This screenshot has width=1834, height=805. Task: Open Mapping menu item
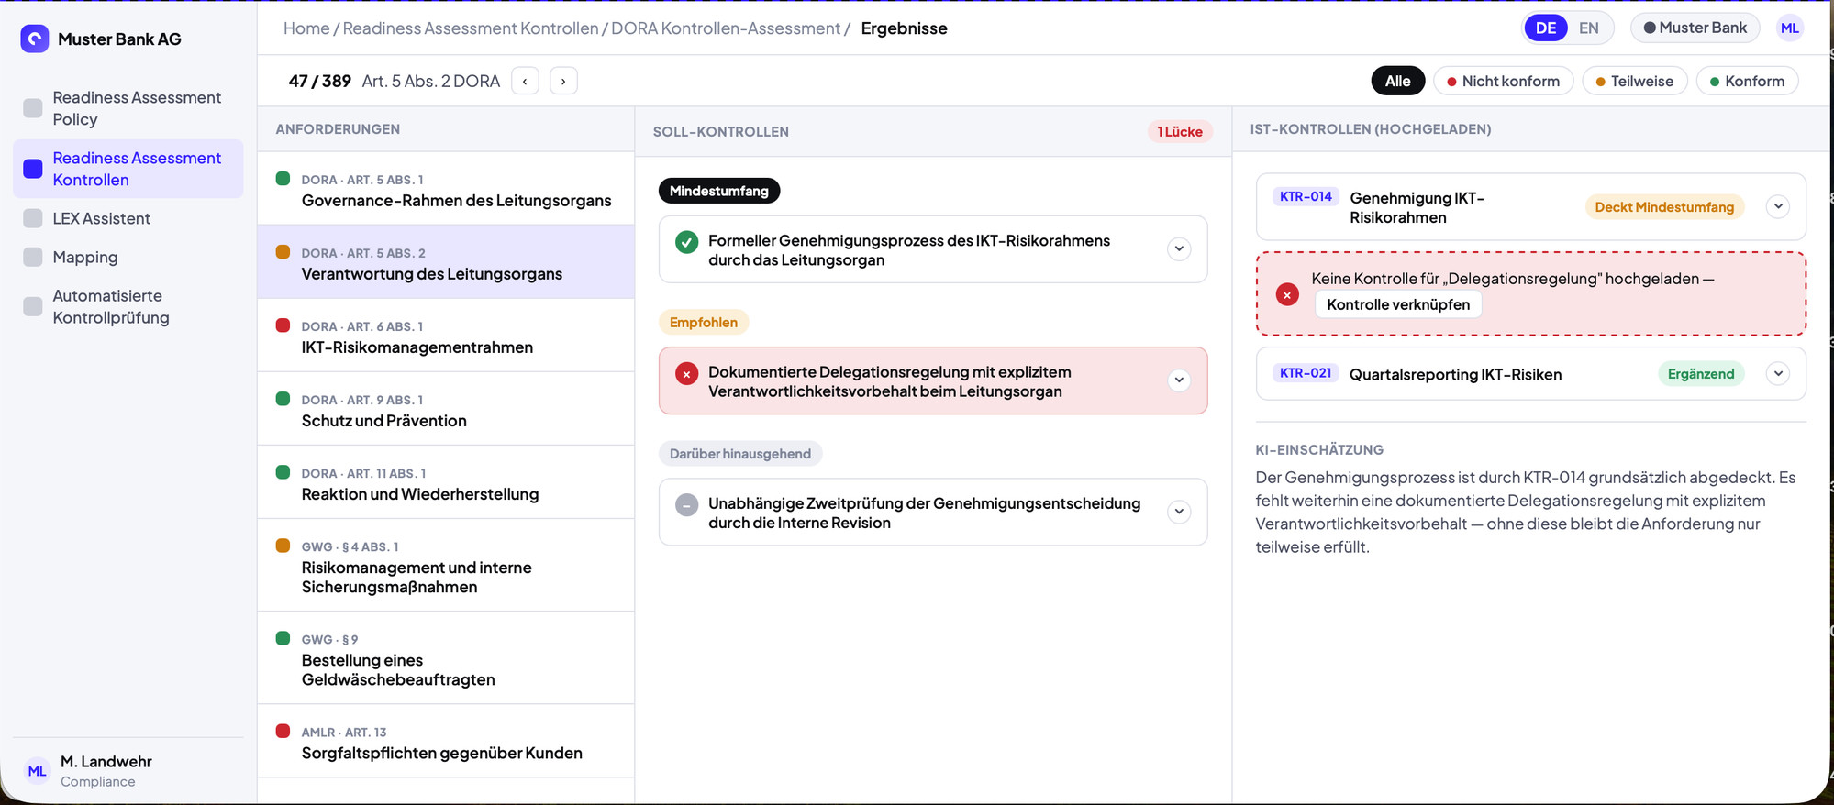pos(128,257)
